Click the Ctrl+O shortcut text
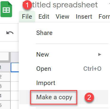Viewport: 110px width, 109px height. (x=92, y=69)
